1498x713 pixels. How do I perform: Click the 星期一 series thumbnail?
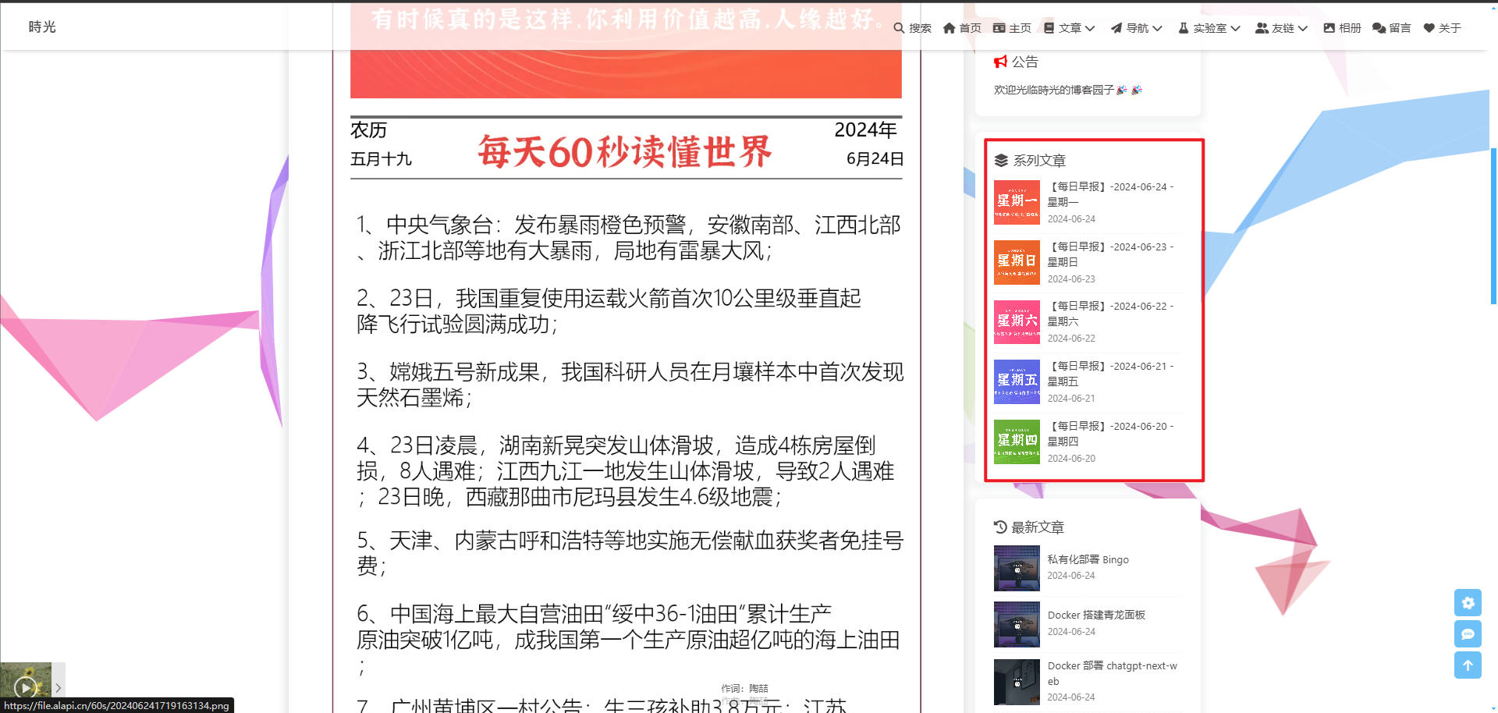click(1017, 203)
